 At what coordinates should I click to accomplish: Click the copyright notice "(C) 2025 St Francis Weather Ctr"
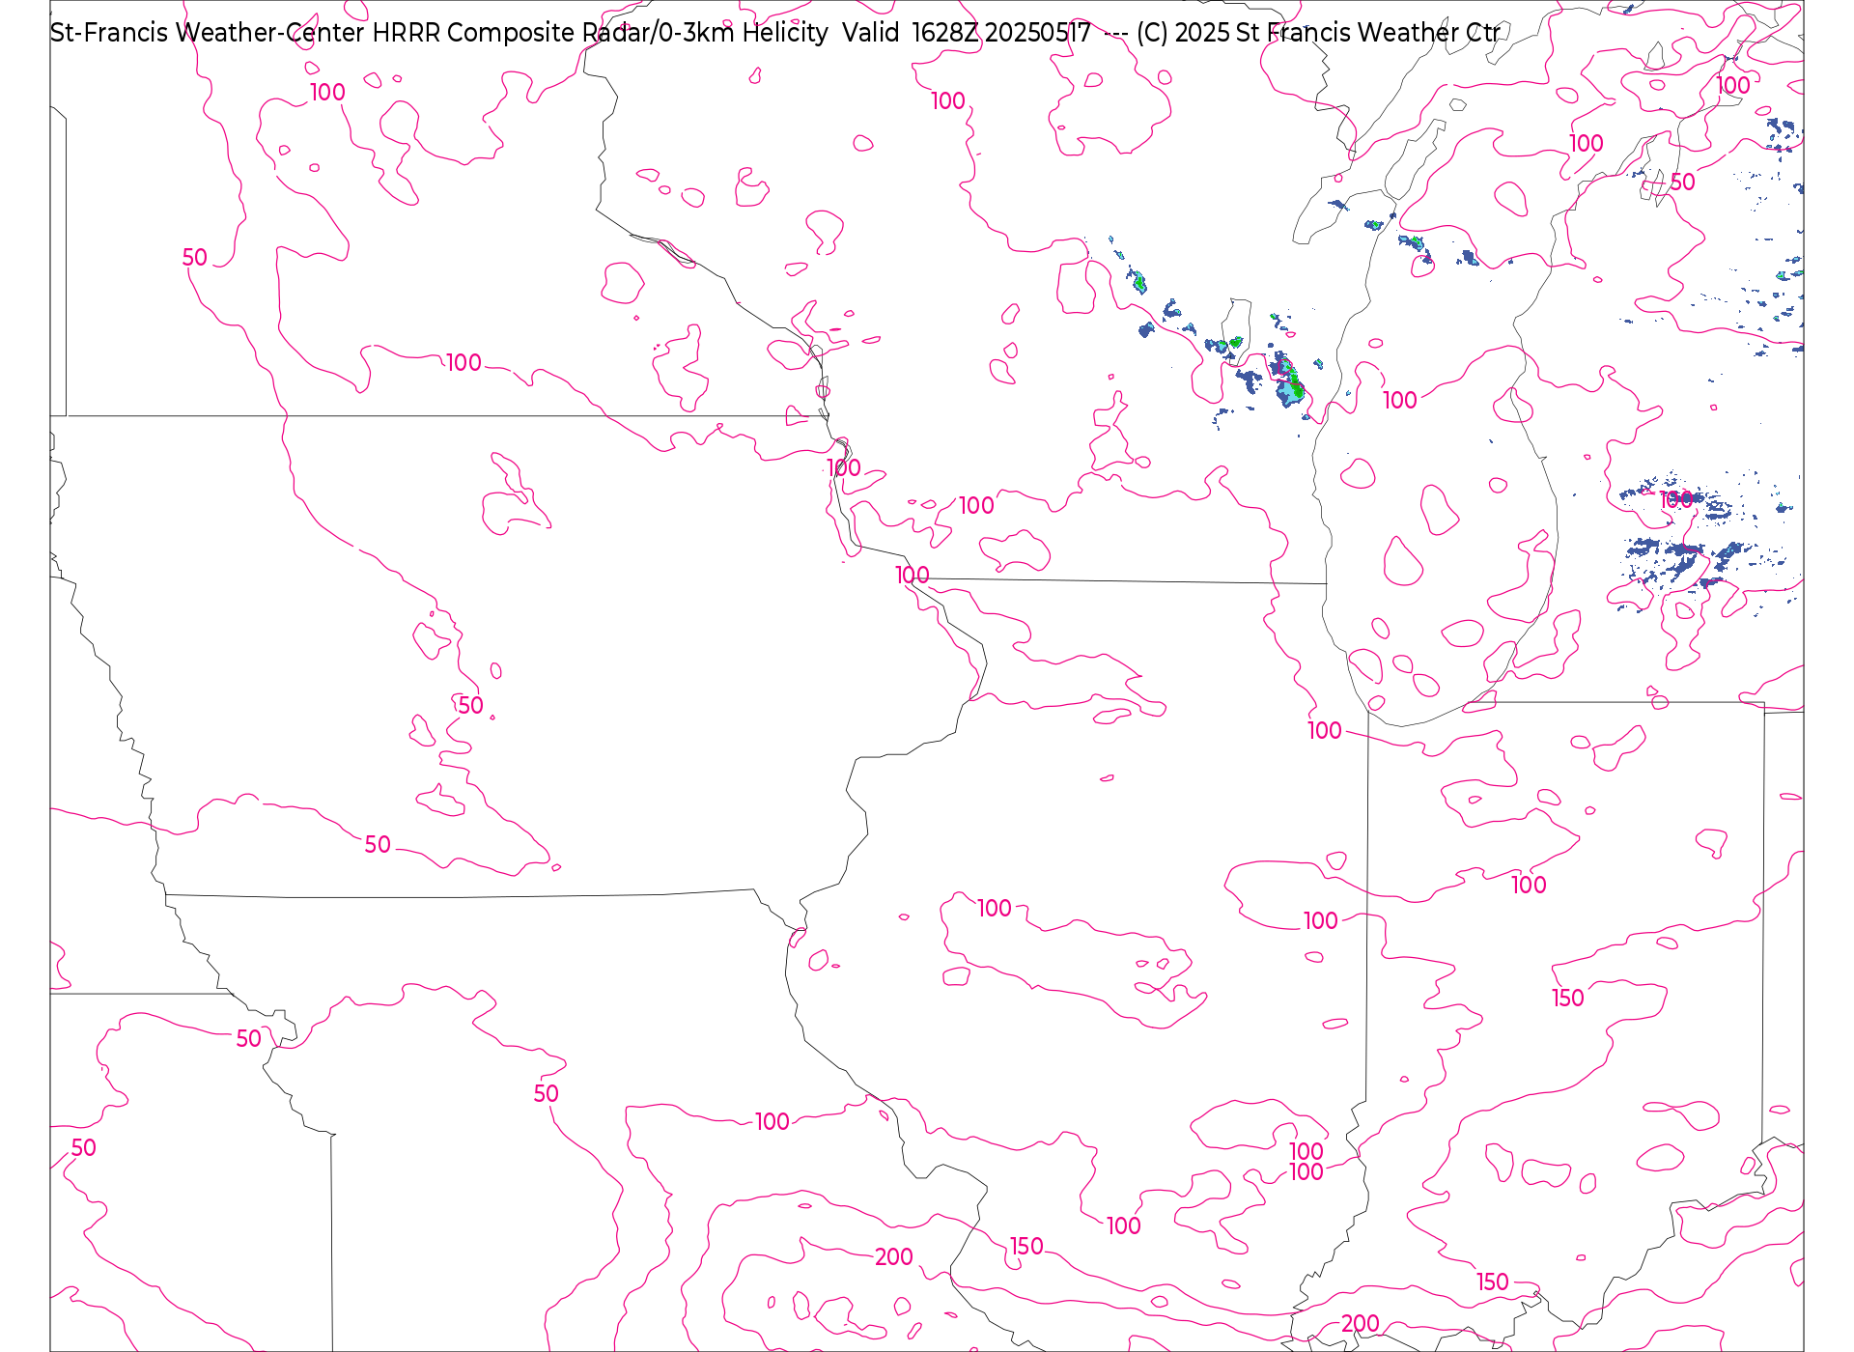pos(1318,34)
